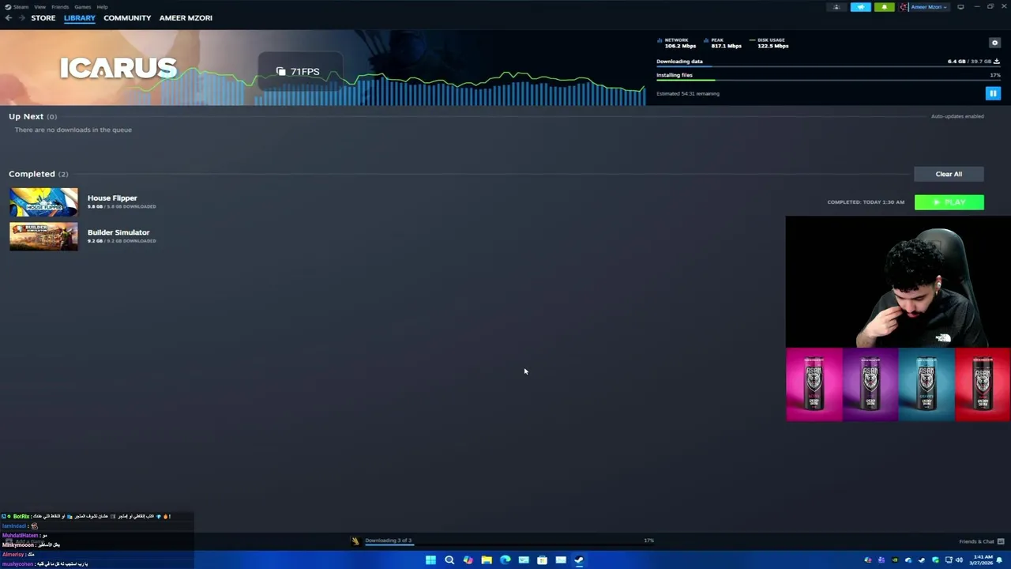Switch to Big Picture mode icon
The width and height of the screenshot is (1011, 569).
pyautogui.click(x=960, y=7)
